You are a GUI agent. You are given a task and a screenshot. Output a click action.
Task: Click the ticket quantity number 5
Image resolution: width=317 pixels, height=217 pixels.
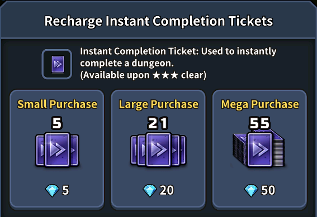click(57, 123)
